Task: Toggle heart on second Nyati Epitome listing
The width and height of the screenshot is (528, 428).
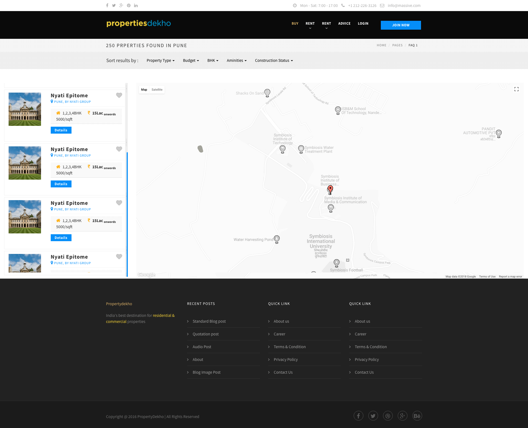Action: pos(119,149)
